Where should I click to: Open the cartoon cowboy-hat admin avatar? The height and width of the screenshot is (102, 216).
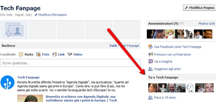click(170, 34)
